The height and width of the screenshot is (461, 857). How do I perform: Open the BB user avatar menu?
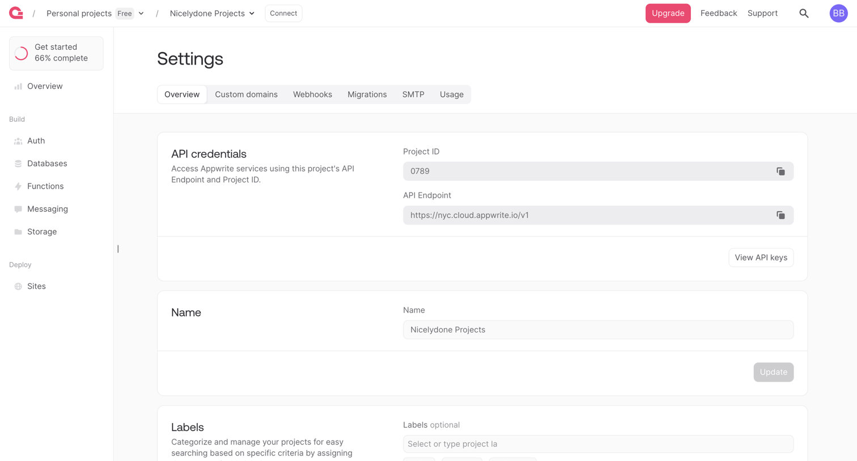[838, 13]
